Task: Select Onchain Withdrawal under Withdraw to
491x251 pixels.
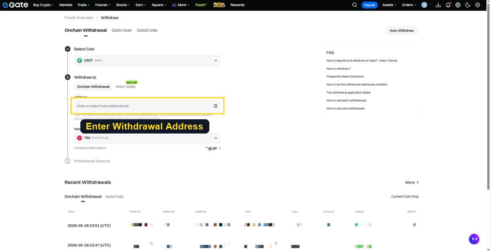Action: (x=93, y=87)
